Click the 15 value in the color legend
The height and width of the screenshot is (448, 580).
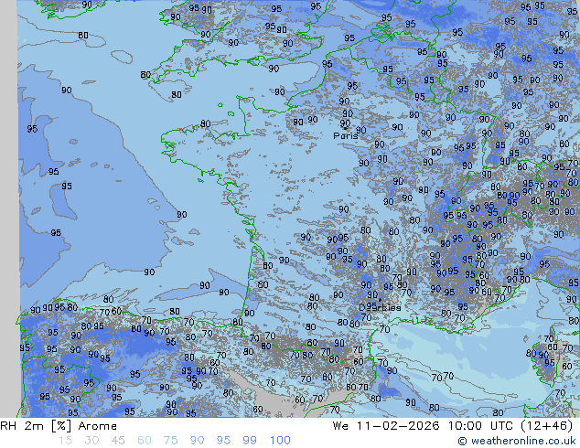[x=65, y=441]
